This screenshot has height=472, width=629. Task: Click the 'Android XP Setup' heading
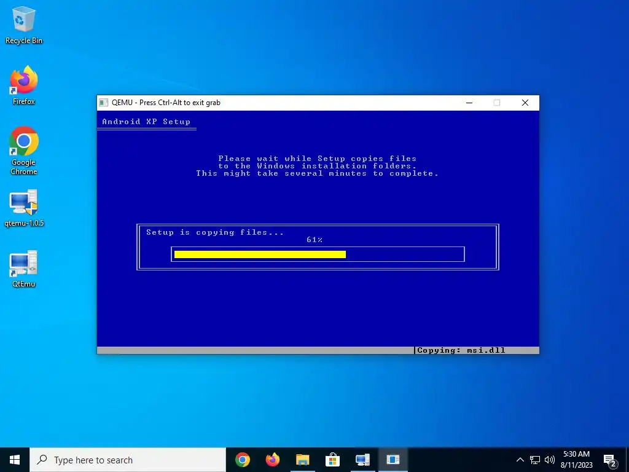146,121
